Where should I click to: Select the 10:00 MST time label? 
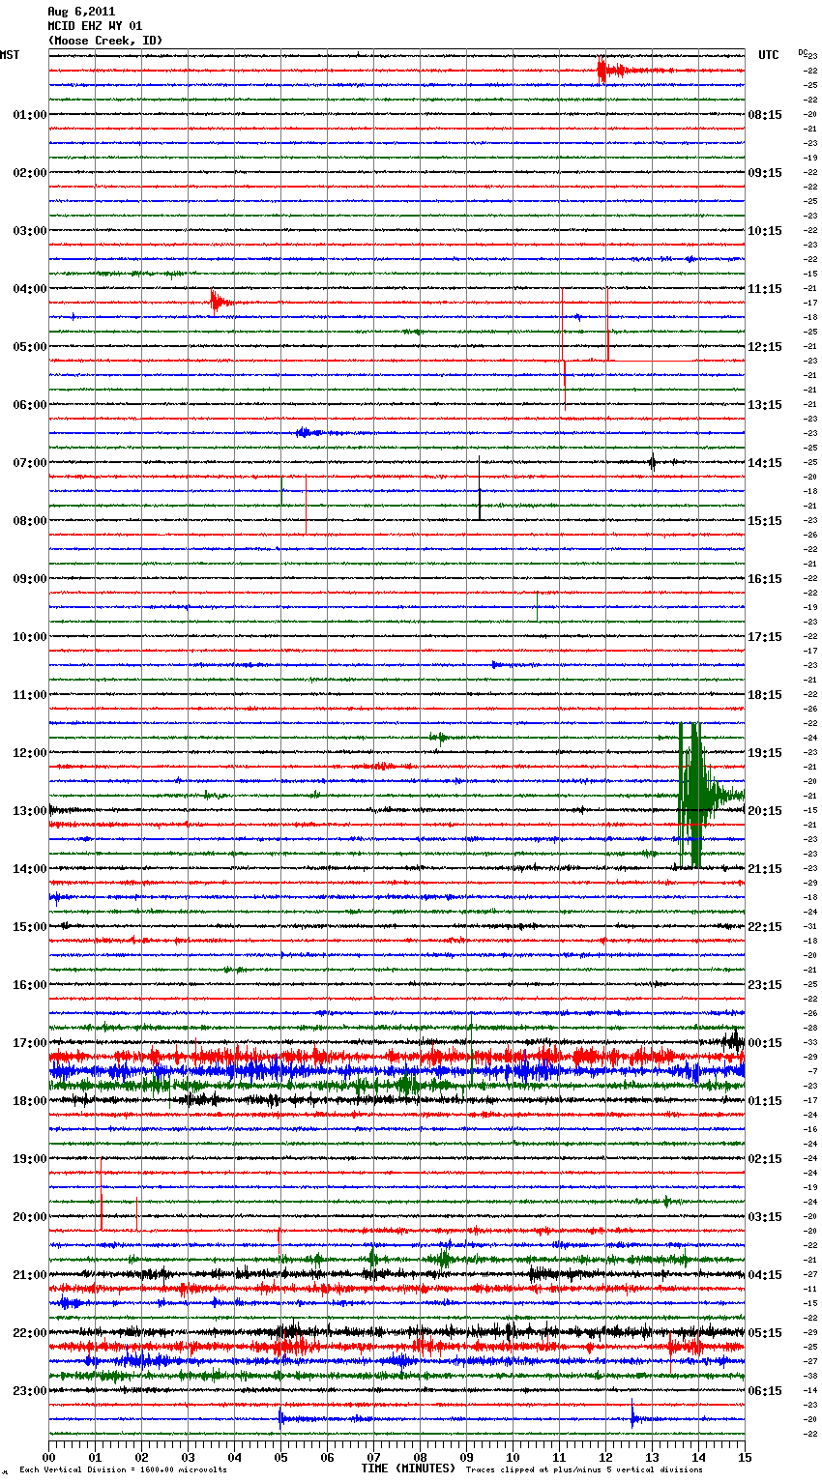[30, 637]
